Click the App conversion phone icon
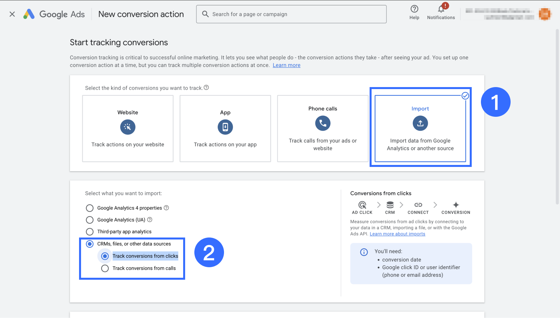Viewport: 560px width, 318px height. 225,127
